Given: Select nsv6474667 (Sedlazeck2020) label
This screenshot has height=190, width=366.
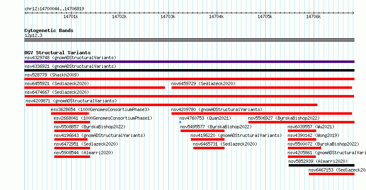Looking at the screenshot, I should (x=57, y=92).
